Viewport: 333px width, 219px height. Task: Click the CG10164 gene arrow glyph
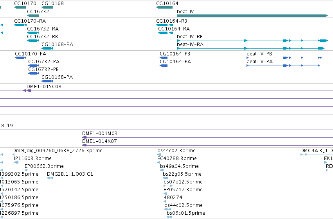pyautogui.click(x=164, y=7)
